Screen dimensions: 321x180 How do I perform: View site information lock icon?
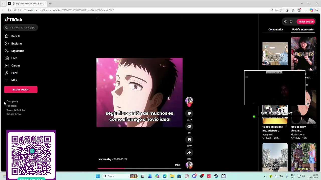[x=15, y=10]
